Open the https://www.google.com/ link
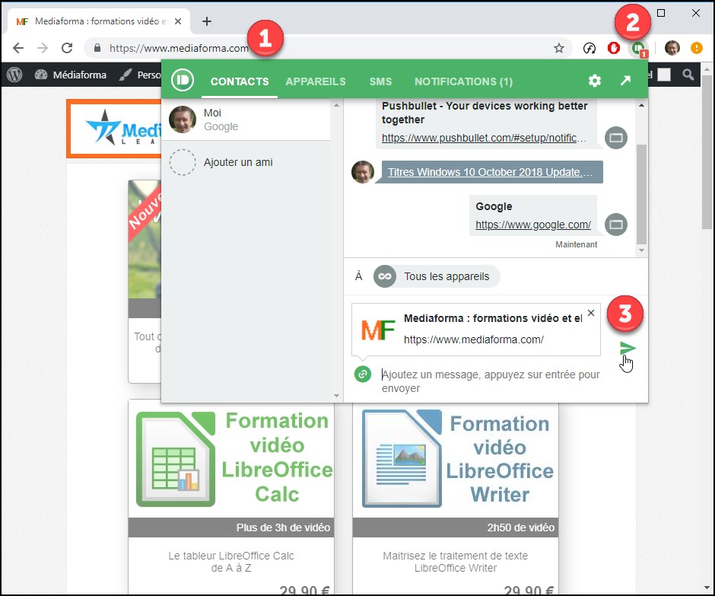The image size is (715, 596). coord(533,225)
